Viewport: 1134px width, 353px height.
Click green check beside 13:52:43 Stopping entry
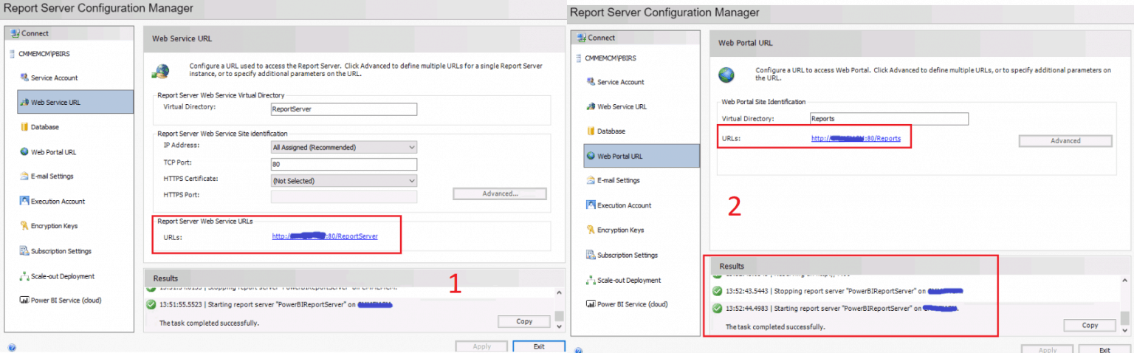[x=717, y=291]
